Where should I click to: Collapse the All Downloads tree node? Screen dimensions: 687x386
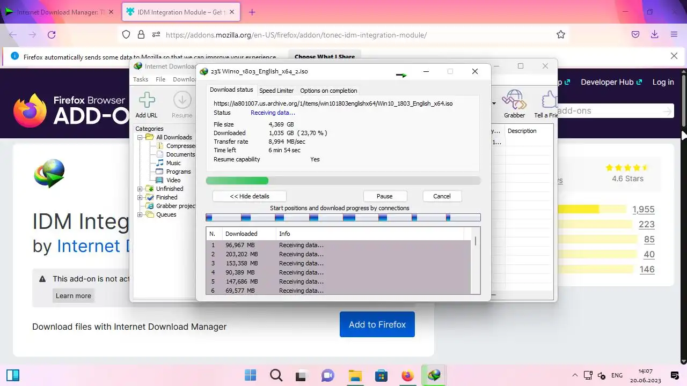pos(140,137)
